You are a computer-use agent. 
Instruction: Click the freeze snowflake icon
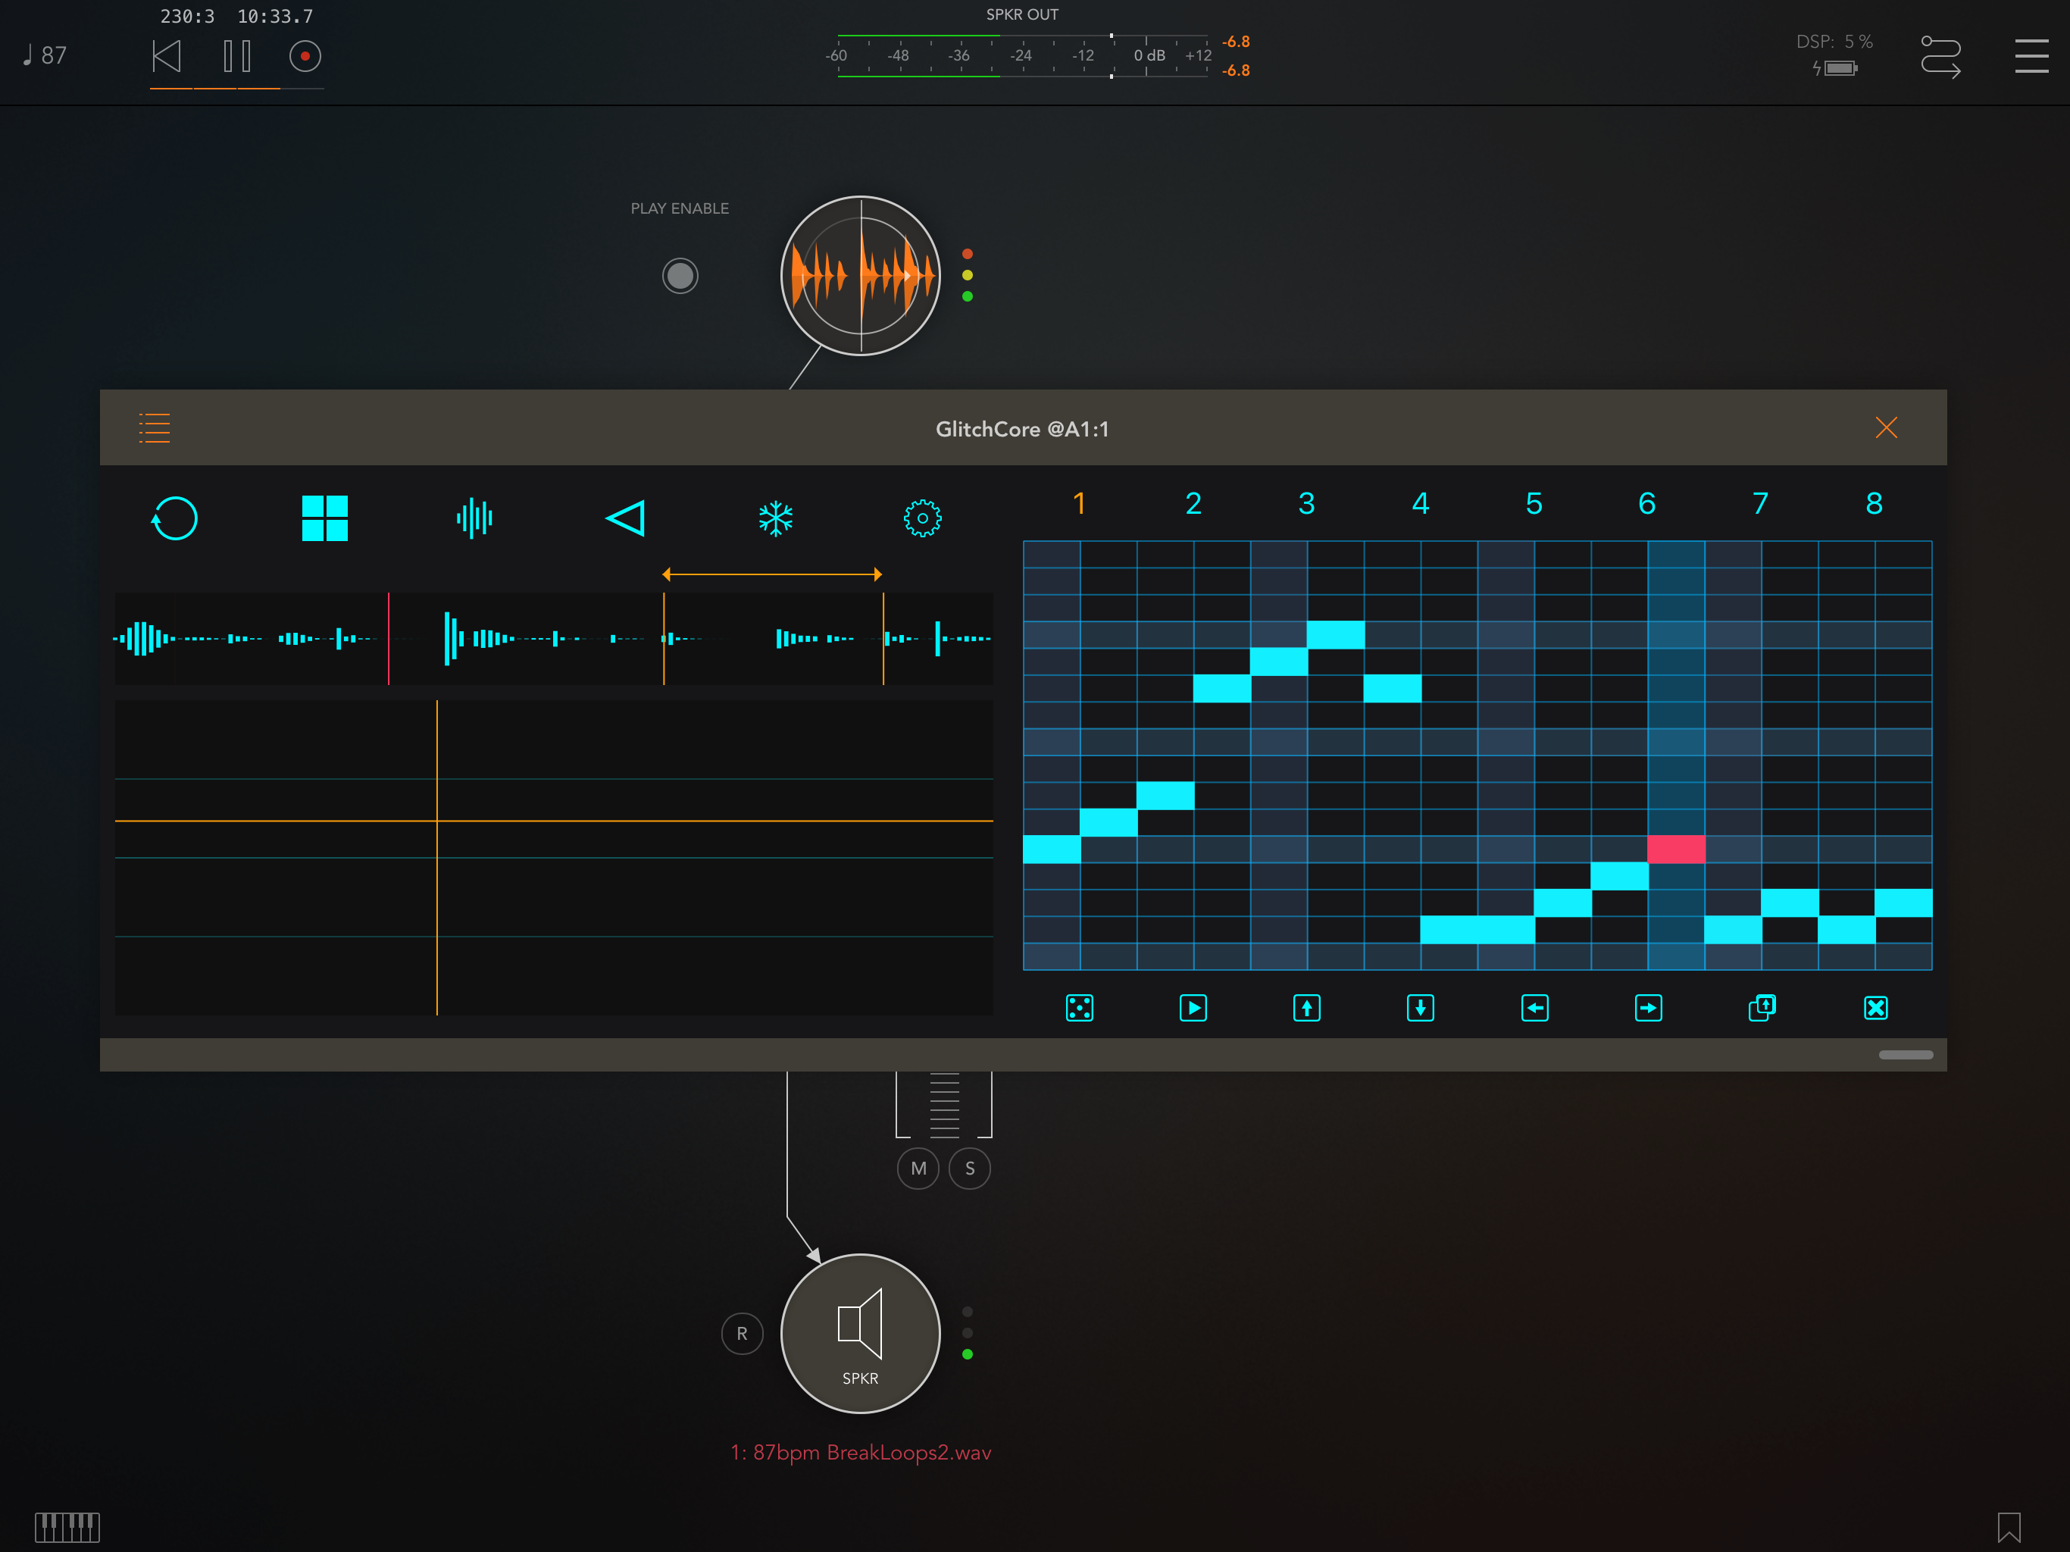point(776,518)
